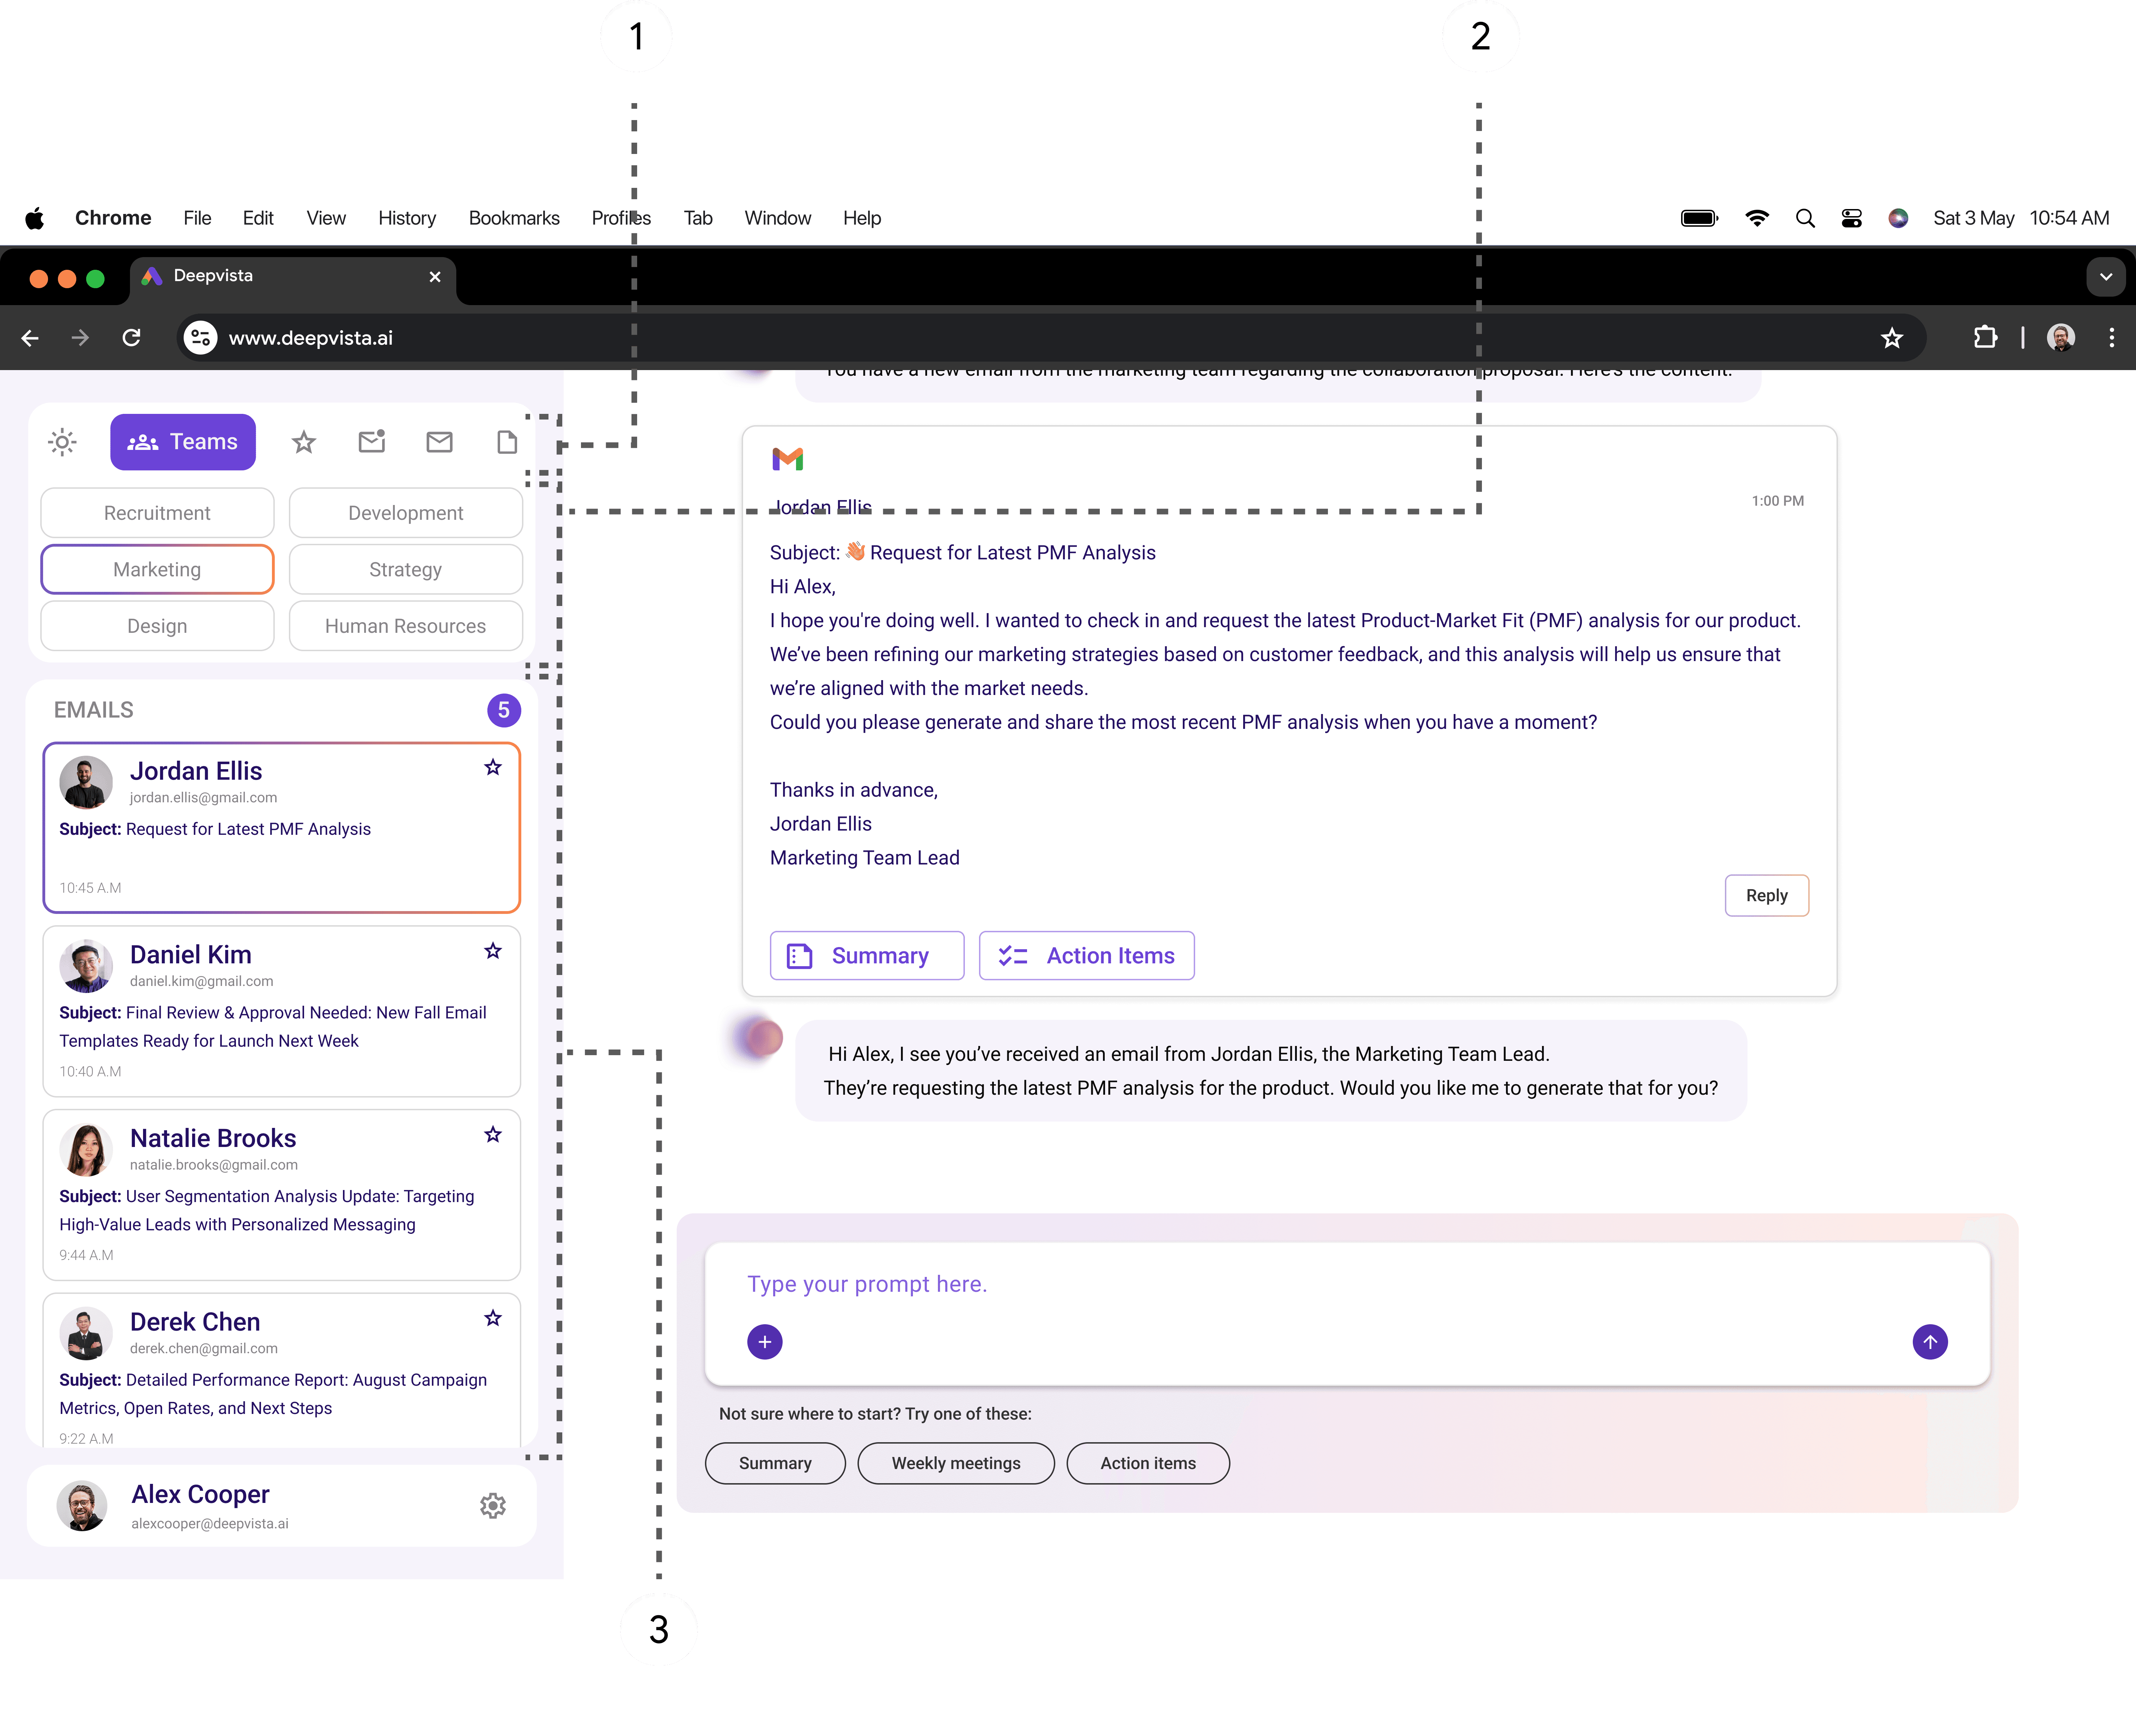Select the Teams tab
Screen dimensions: 2136x1736
(x=183, y=442)
